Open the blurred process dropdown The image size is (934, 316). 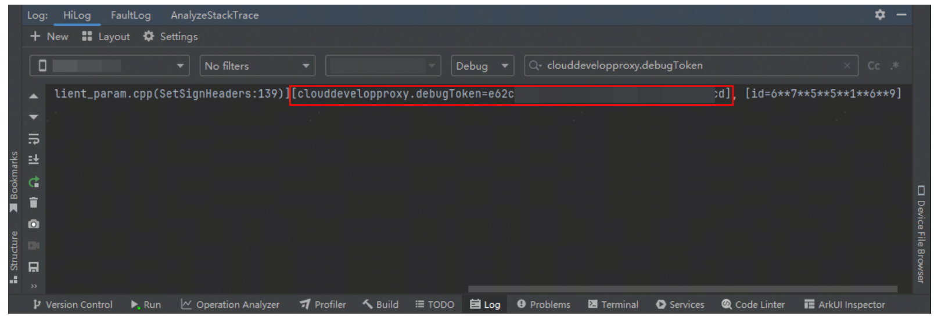pyautogui.click(x=383, y=66)
